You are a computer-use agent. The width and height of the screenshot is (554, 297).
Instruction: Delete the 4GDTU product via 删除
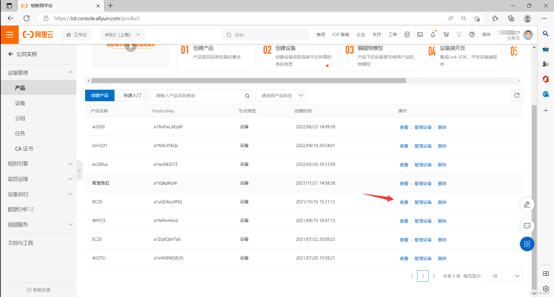tap(442, 258)
